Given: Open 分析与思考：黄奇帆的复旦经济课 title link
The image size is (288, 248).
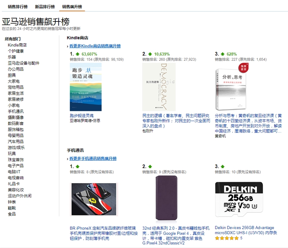Looking at the screenshot, I should tap(248, 123).
